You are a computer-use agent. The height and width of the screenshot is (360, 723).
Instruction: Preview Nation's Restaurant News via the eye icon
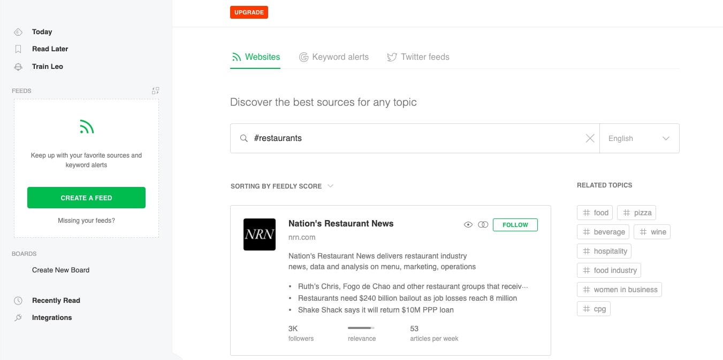tap(468, 224)
